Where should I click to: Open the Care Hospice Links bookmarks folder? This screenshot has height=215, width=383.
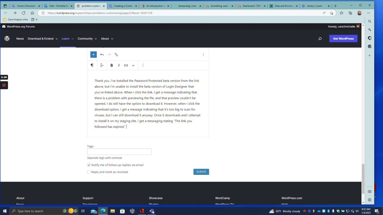(x=16, y=19)
